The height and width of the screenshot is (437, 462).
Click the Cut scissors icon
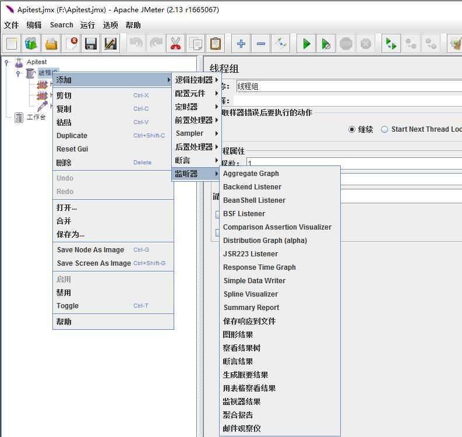pyautogui.click(x=175, y=44)
